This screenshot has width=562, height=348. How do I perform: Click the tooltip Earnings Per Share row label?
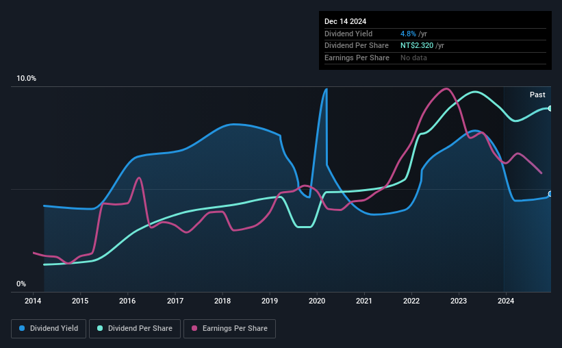tap(357, 58)
